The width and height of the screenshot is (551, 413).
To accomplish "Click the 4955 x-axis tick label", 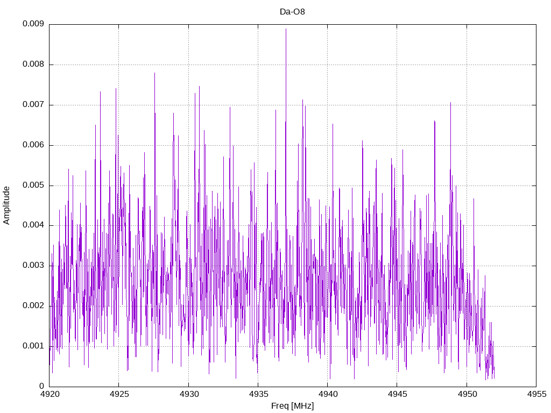I will pyautogui.click(x=536, y=394).
